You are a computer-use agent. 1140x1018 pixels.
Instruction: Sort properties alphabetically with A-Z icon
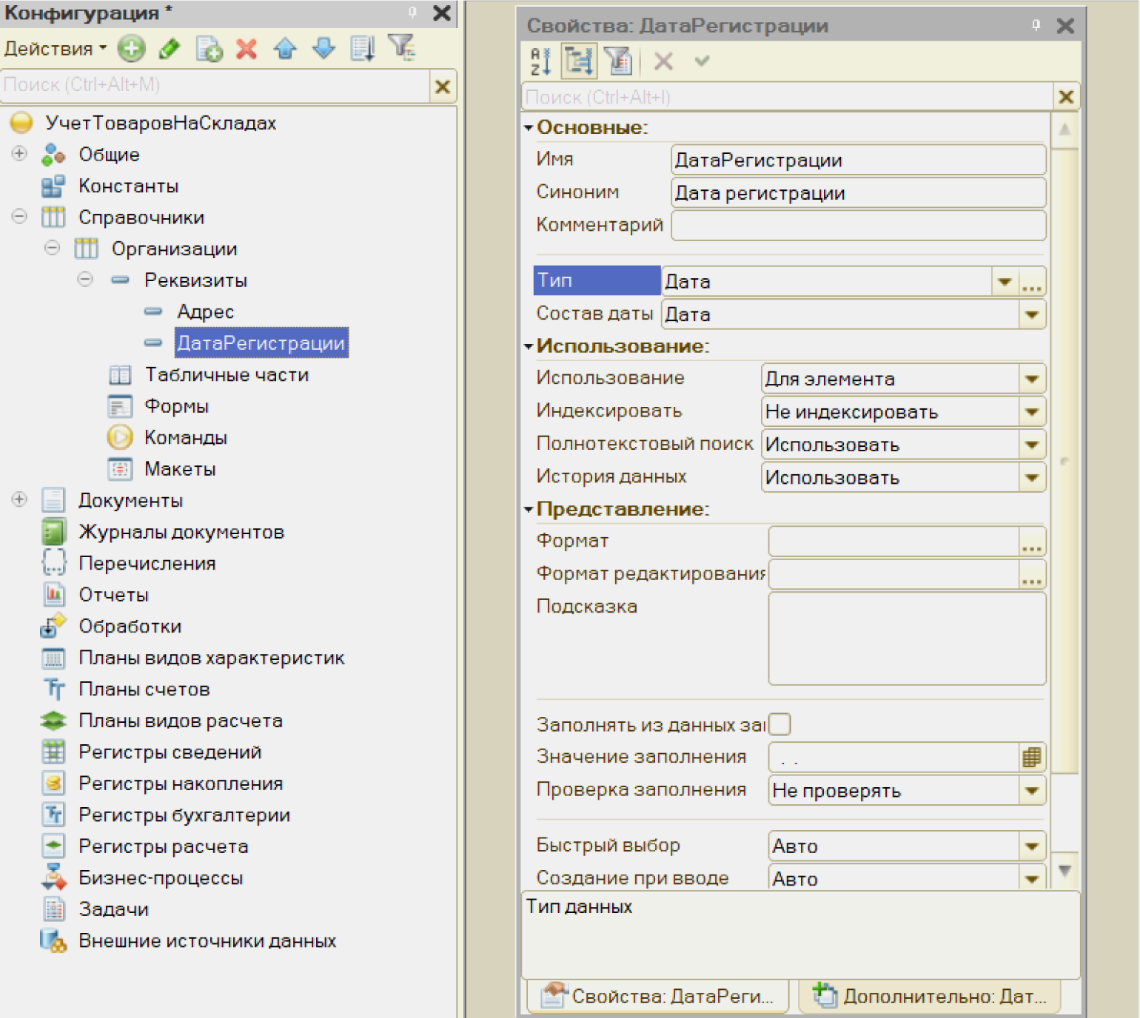click(x=541, y=61)
